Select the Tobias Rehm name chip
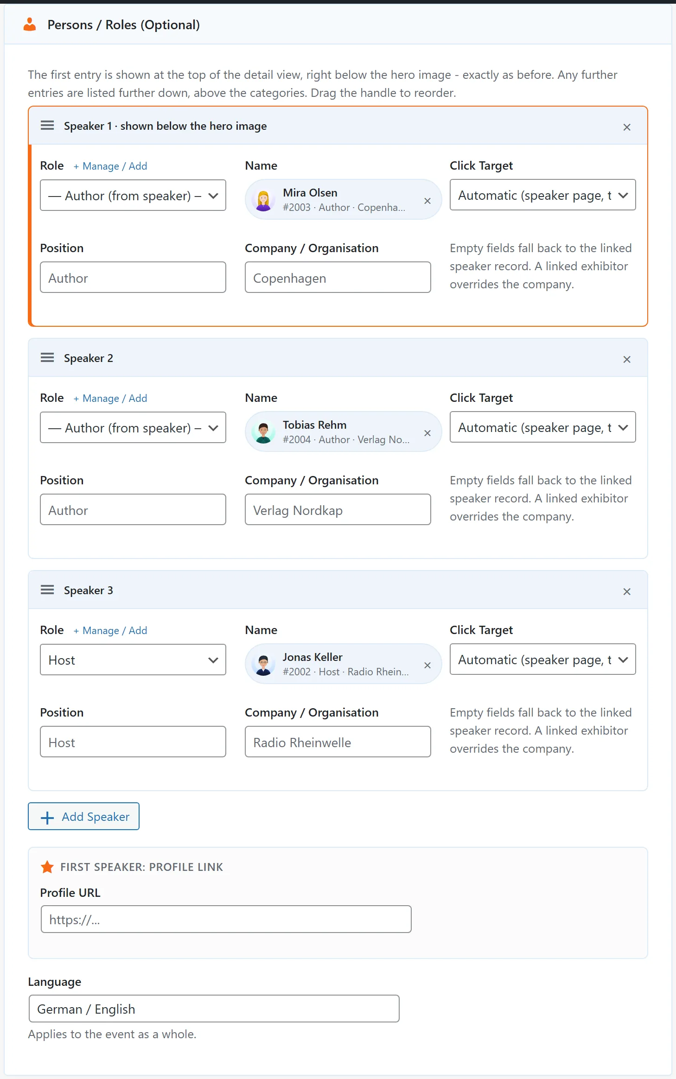The image size is (676, 1079). coord(344,432)
